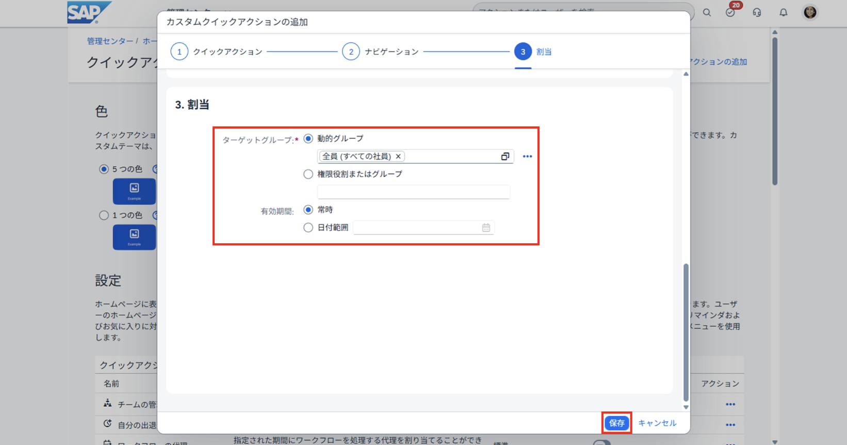The height and width of the screenshot is (445, 847).
Task: Expand the actions menu for チームの管理 row
Action: tap(730, 404)
